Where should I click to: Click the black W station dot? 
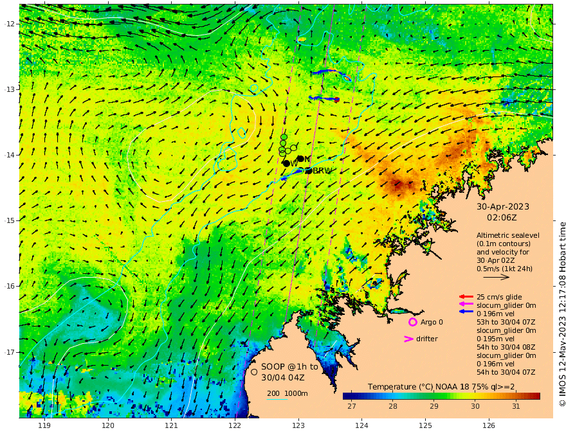287,163
